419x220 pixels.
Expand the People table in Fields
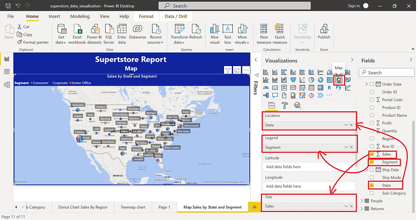pyautogui.click(x=362, y=201)
